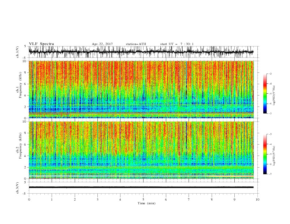Click the "station=ATH" header label

(x=136, y=44)
